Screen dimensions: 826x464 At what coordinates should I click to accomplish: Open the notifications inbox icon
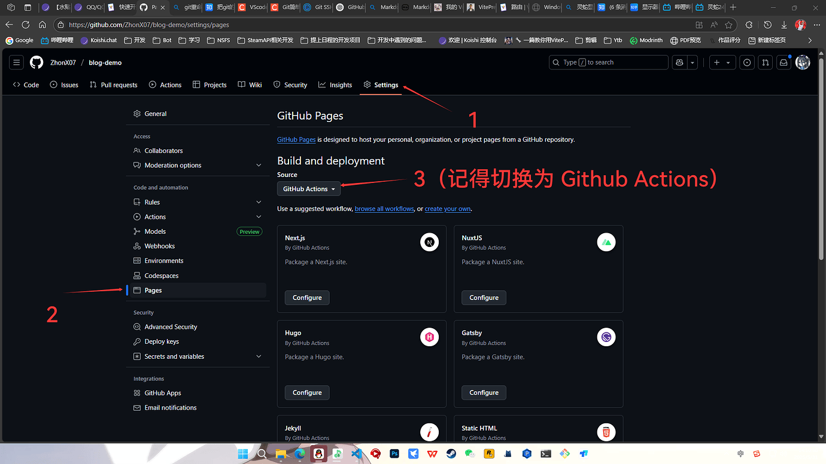pos(784,62)
